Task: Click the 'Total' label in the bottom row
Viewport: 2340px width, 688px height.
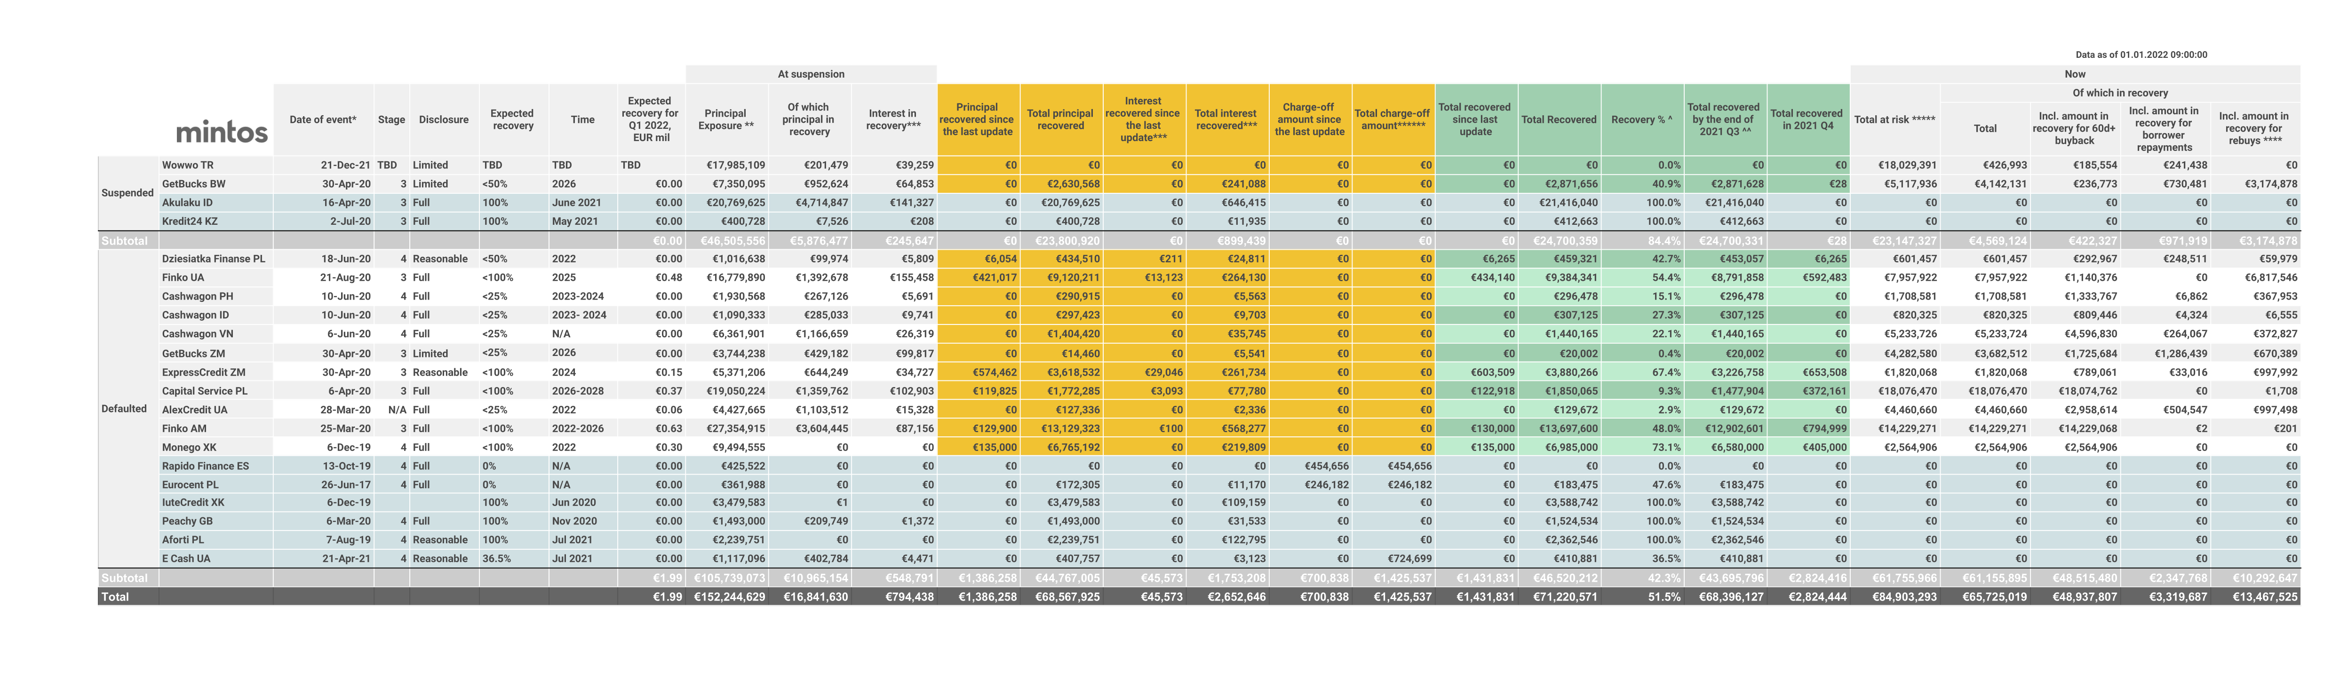Action: [x=114, y=596]
